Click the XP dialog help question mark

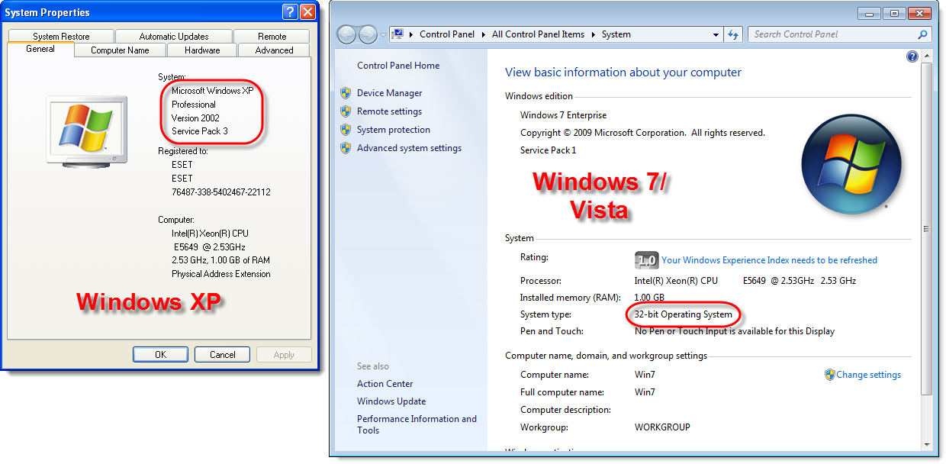point(289,11)
